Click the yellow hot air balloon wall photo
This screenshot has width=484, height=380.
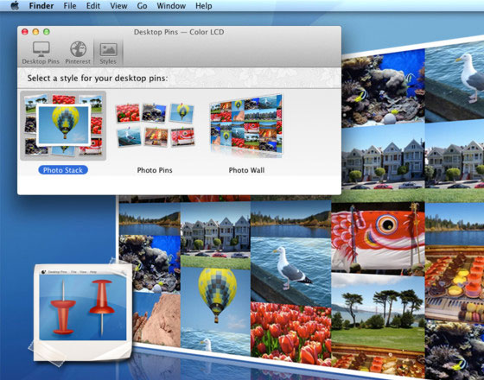[215, 299]
